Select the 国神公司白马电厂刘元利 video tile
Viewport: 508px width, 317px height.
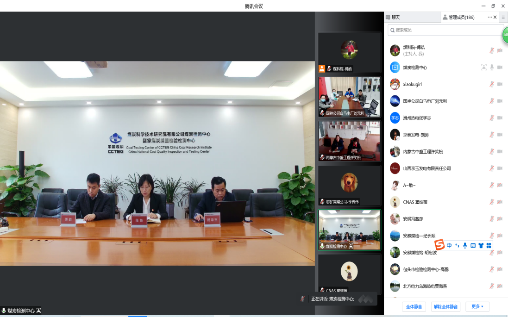pos(349,97)
